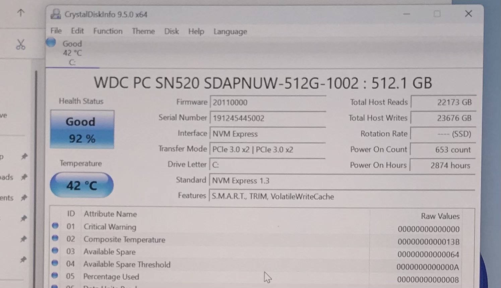
Task: Click the blue disk status orb above C:
Action: pyautogui.click(x=51, y=43)
